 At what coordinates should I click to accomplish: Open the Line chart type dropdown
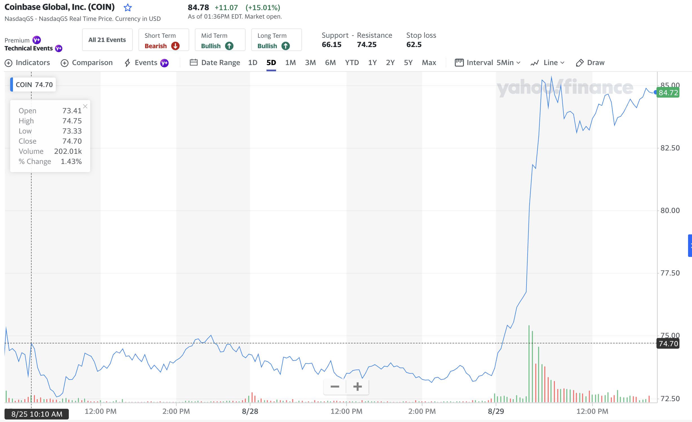point(554,63)
